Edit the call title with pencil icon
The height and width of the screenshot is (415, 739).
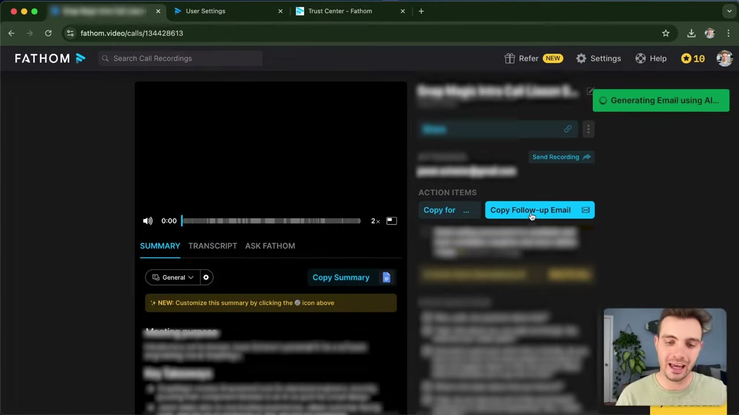coord(590,91)
